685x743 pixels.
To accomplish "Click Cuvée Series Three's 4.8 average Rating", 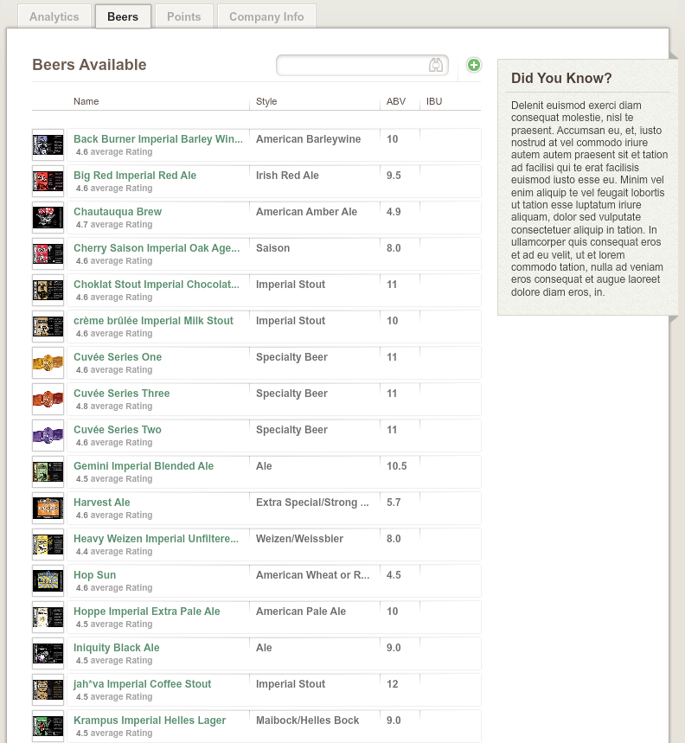I will [x=114, y=406].
